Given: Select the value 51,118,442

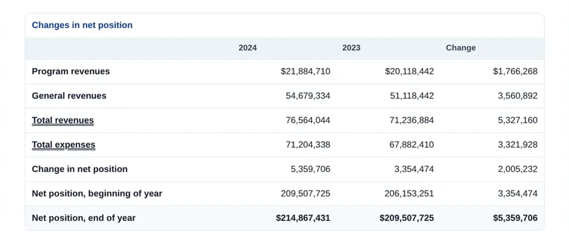Looking at the screenshot, I should 412,96.
